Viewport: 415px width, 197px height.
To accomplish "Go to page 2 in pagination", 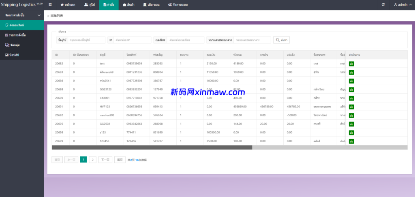I will (x=93, y=160).
